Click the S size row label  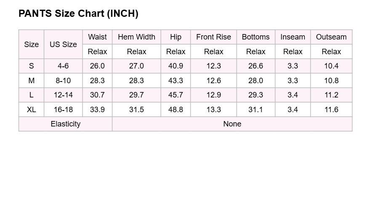click(x=32, y=66)
